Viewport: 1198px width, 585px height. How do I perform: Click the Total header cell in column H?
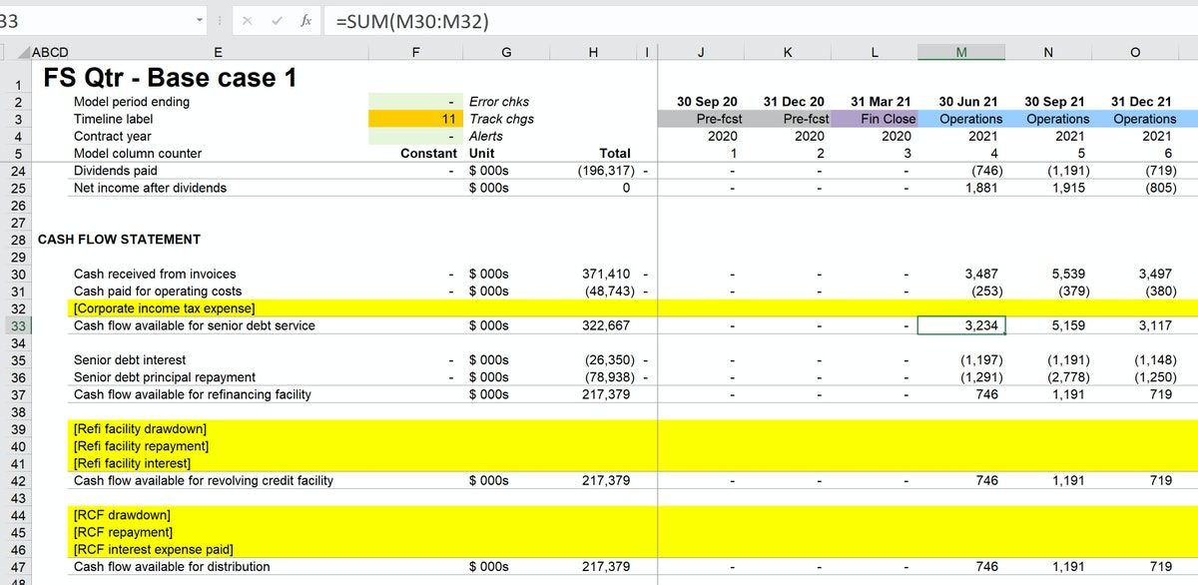tap(614, 153)
